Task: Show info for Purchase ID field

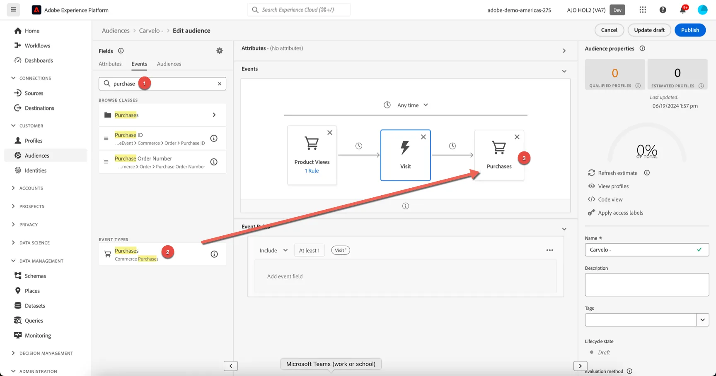Action: click(214, 139)
